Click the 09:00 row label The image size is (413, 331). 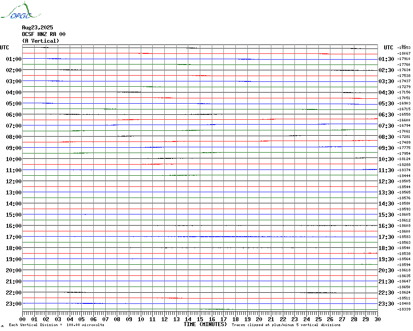click(x=14, y=148)
